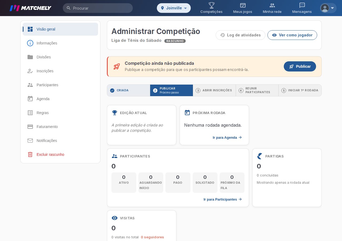
Task: Click the 0 seguidores text
Action: [152, 237]
